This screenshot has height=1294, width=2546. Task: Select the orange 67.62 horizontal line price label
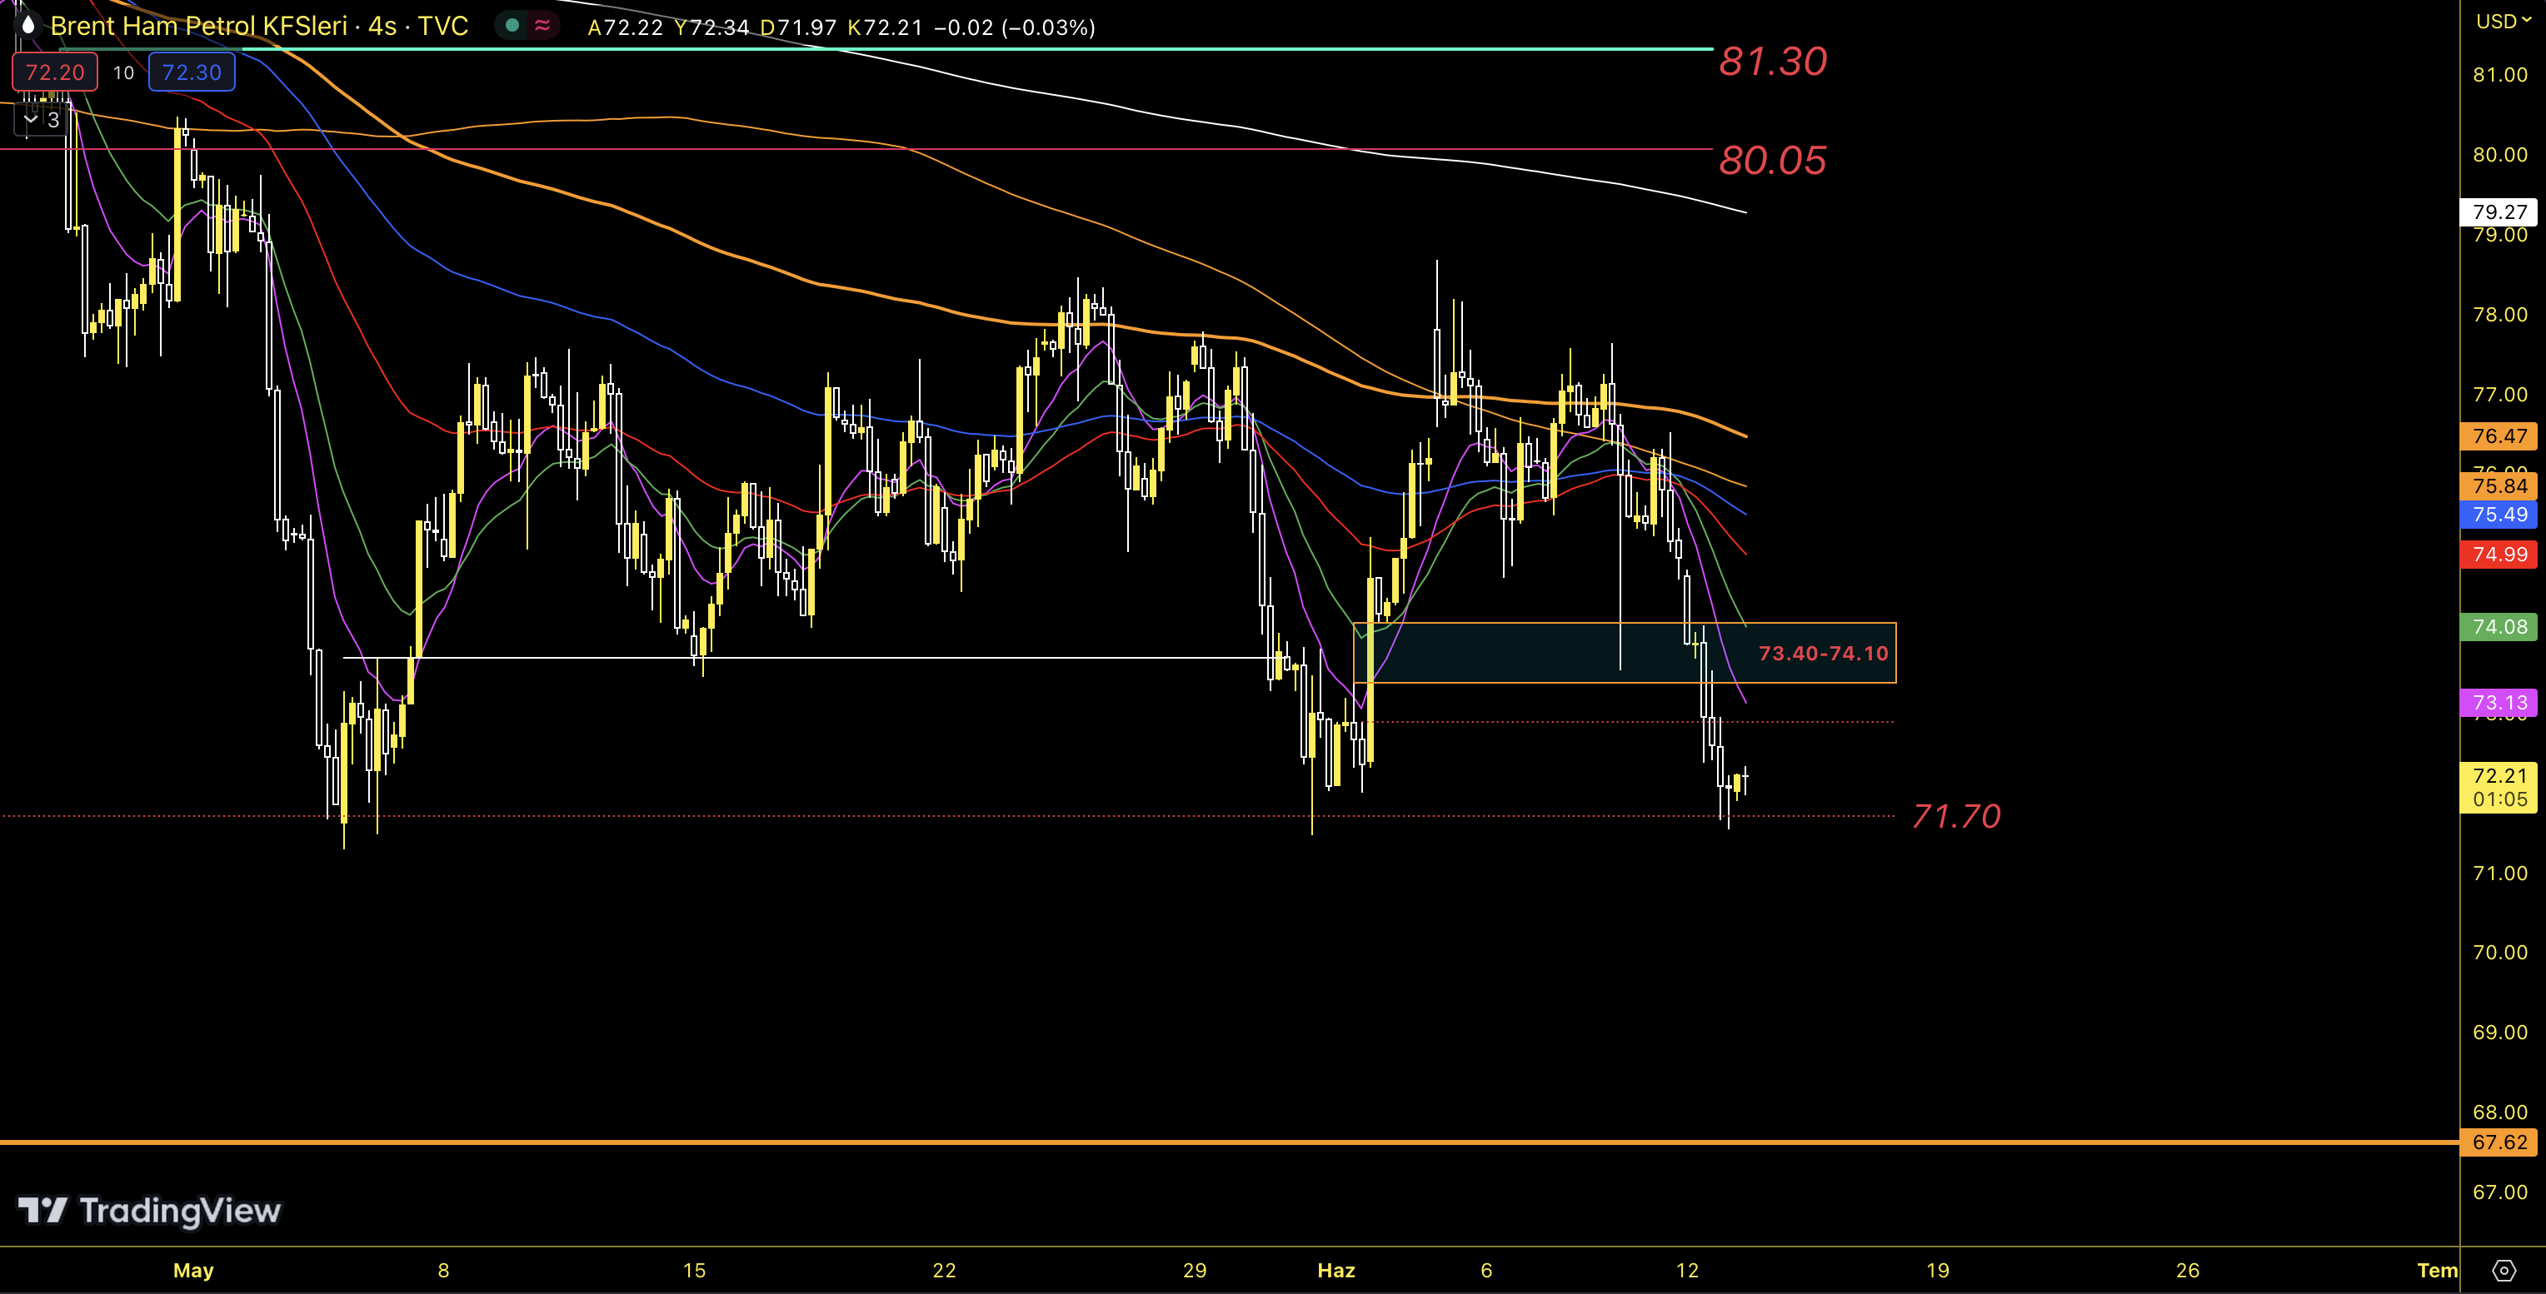click(2499, 1142)
